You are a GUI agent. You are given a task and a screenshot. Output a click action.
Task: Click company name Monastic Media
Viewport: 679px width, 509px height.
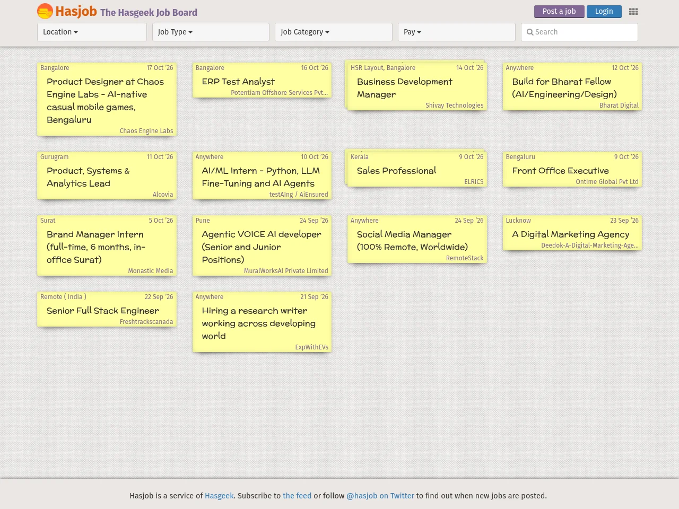point(151,271)
